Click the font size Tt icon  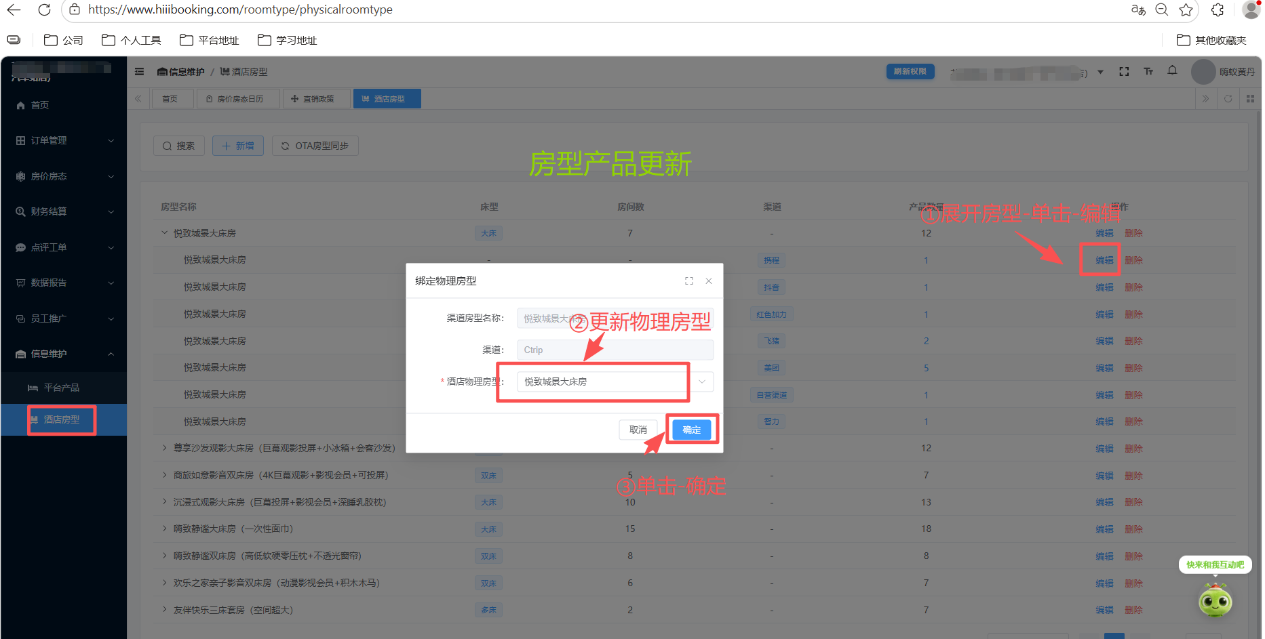pos(1148,71)
